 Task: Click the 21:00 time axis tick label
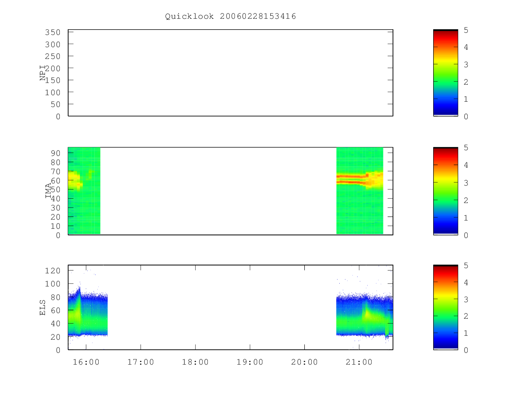coord(359,362)
